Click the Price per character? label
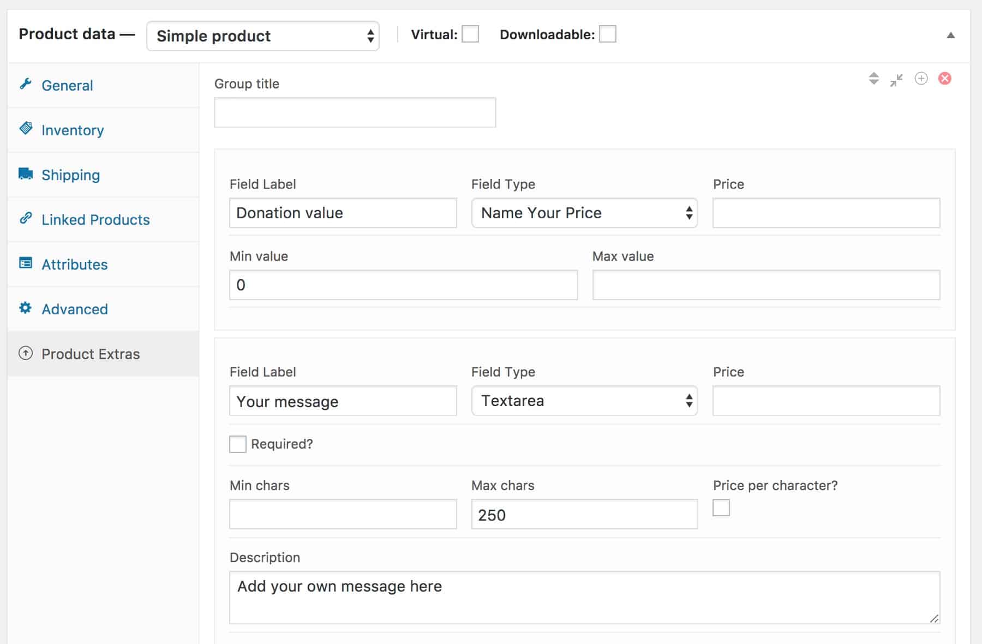The image size is (982, 644). point(775,485)
